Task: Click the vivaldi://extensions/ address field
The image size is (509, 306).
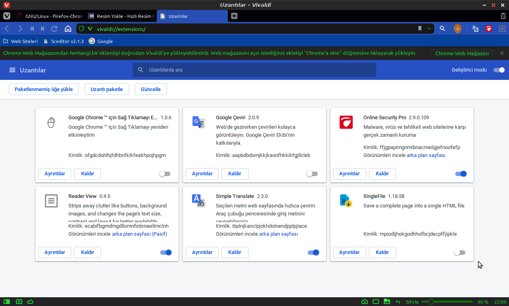Action: click(x=254, y=29)
